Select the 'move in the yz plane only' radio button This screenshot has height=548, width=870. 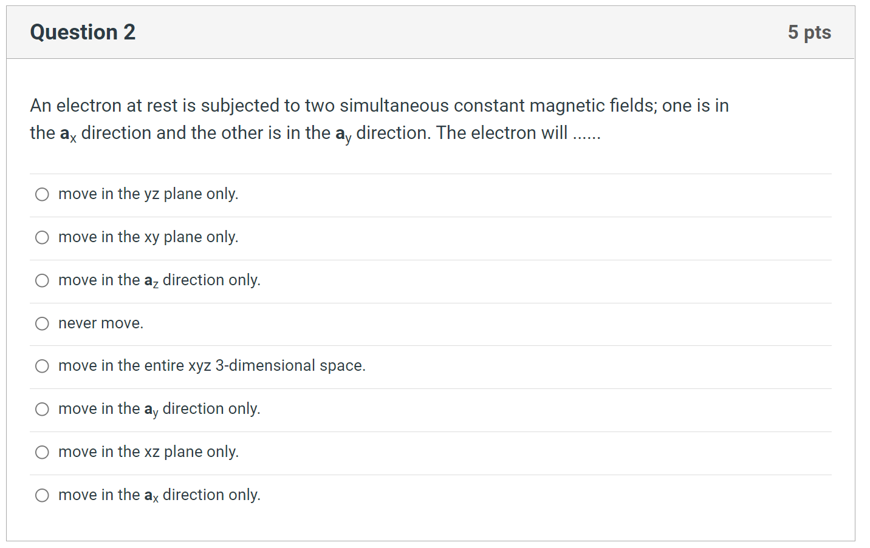coord(42,194)
